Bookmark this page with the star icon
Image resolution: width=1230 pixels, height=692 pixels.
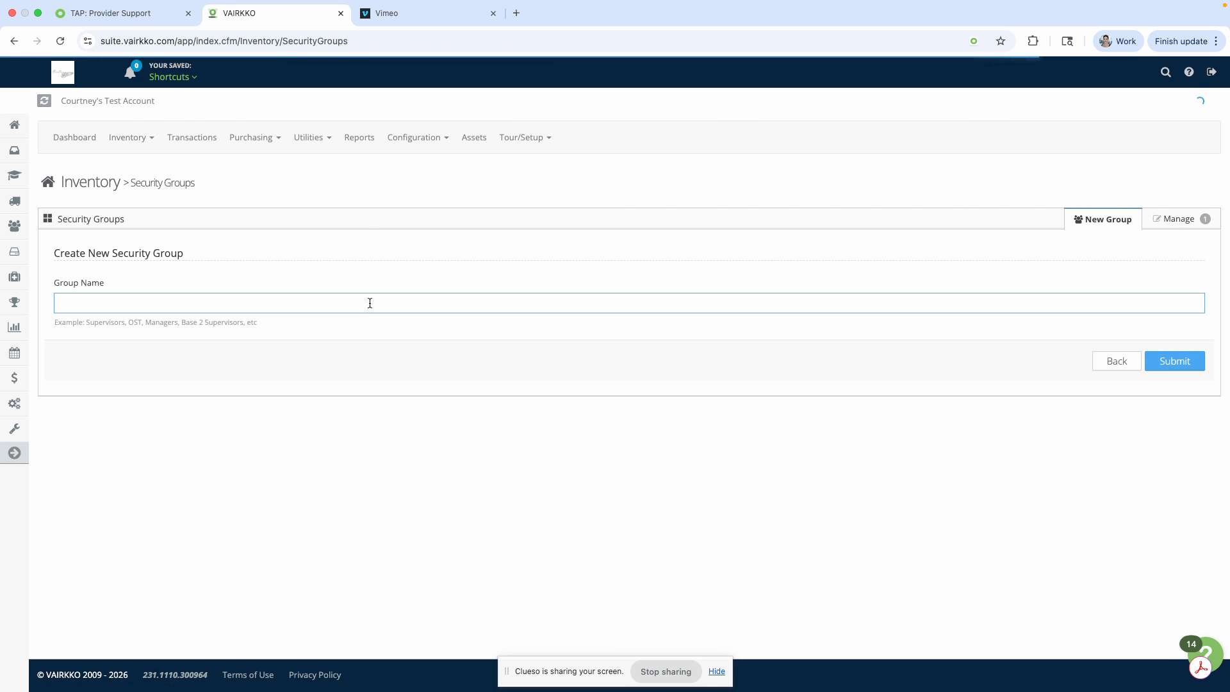point(1001,41)
